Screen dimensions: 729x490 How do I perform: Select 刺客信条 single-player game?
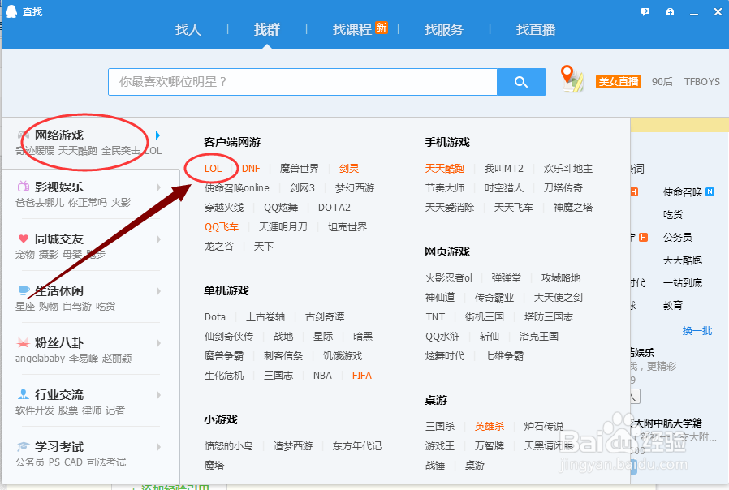point(283,356)
